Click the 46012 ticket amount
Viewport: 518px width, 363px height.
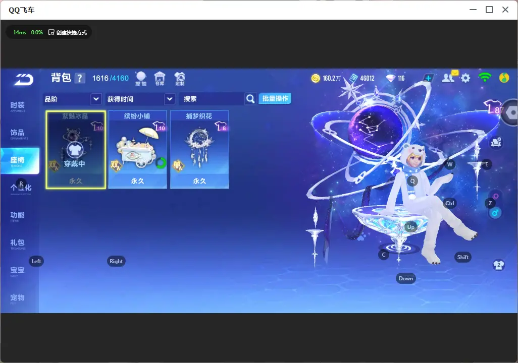pos(368,78)
